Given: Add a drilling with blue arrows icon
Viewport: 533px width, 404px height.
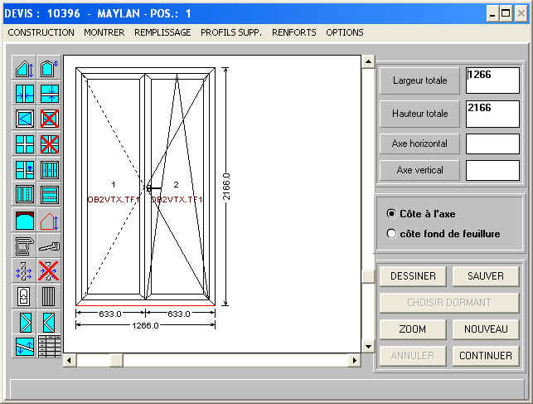Looking at the screenshot, I should [x=24, y=270].
